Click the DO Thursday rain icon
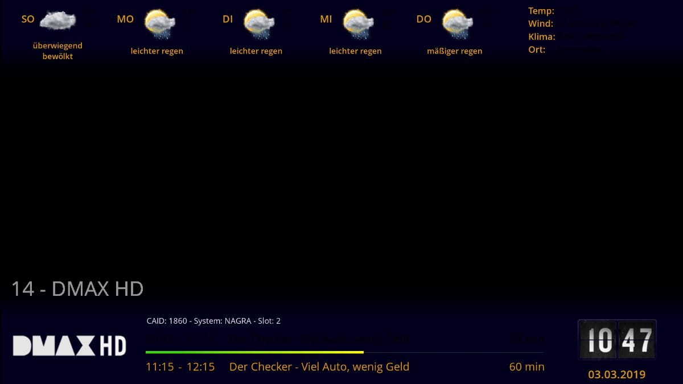 point(458,24)
